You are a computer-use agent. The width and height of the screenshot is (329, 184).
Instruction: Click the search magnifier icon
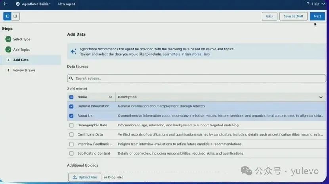click(71, 78)
